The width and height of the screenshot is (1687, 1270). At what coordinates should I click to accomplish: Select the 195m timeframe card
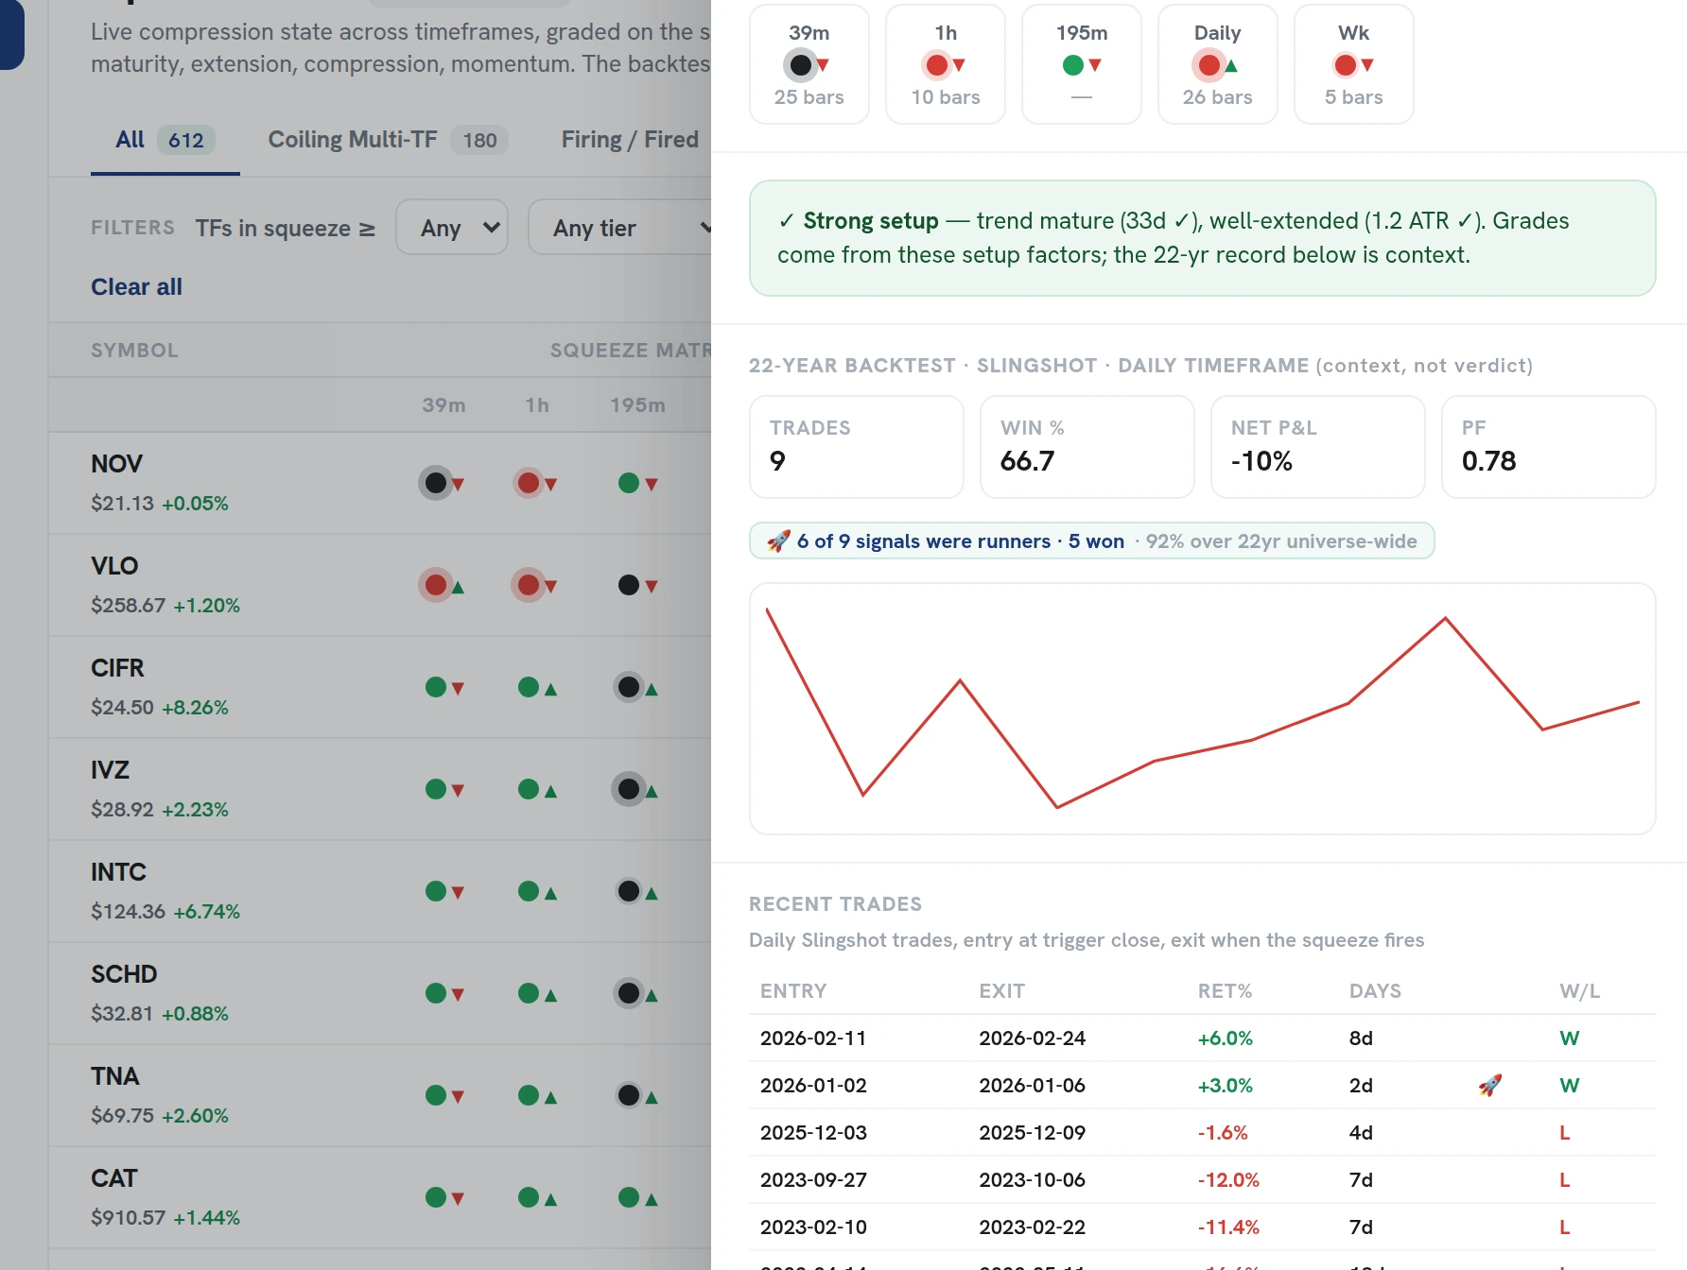pos(1082,64)
